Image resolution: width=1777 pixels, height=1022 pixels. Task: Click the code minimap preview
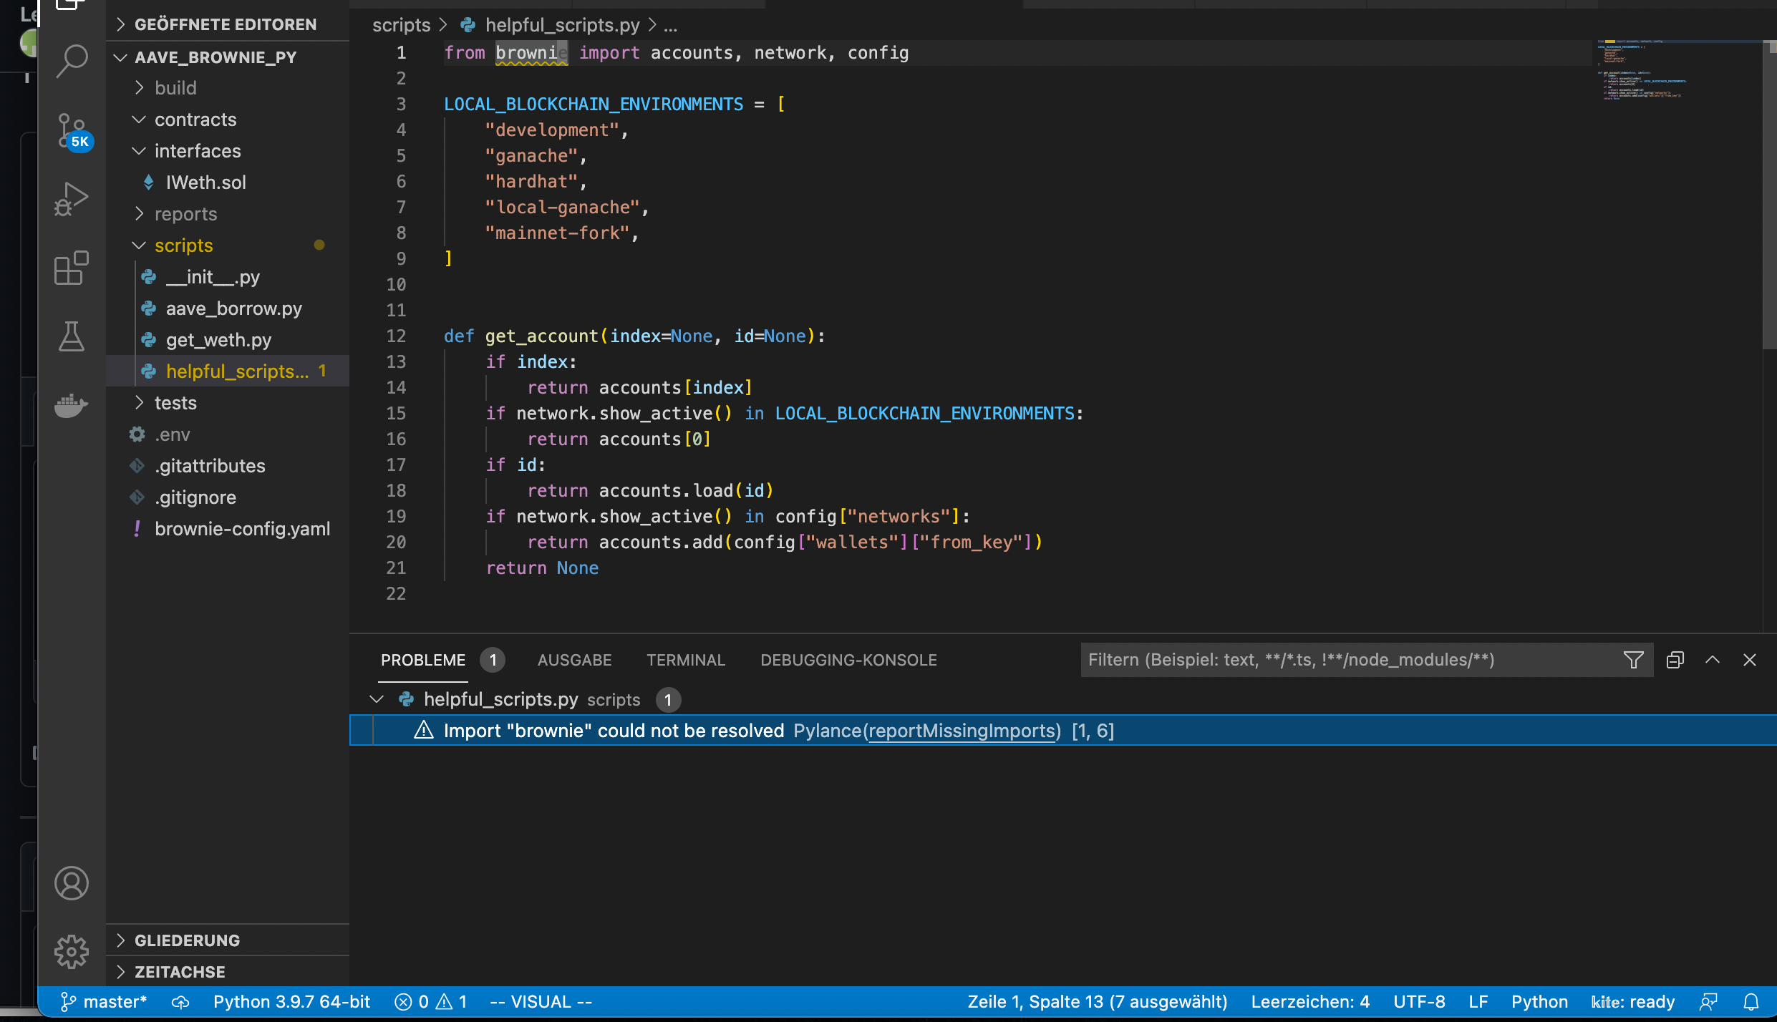point(1677,70)
